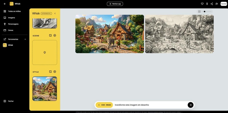The image size is (228, 113).
Task: Click the Imagens picture icon
Action: pyautogui.click(x=5, y=18)
